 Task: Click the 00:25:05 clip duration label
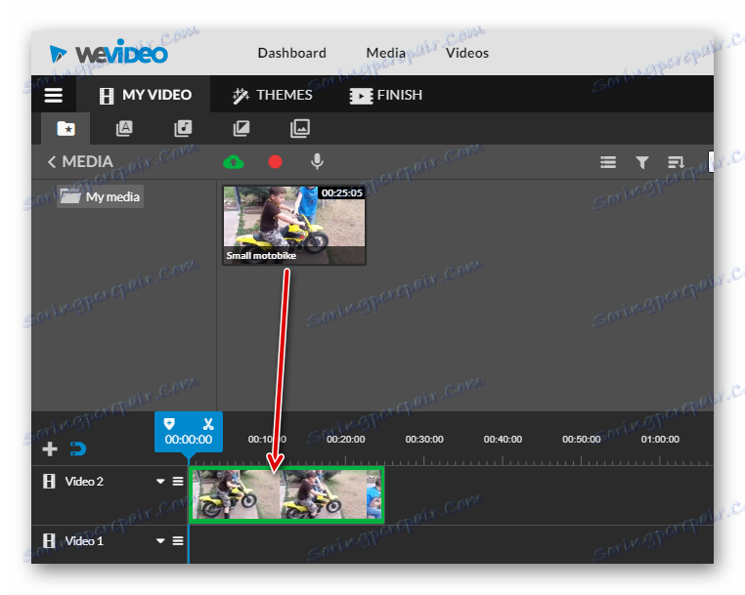point(341,192)
